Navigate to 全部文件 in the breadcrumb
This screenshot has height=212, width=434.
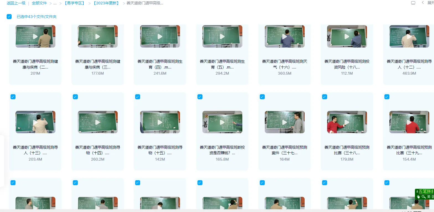39,3
